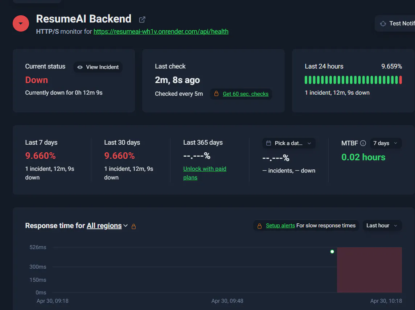Click the red bar in Last 24 hours uptime
The image size is (415, 310).
[x=400, y=80]
